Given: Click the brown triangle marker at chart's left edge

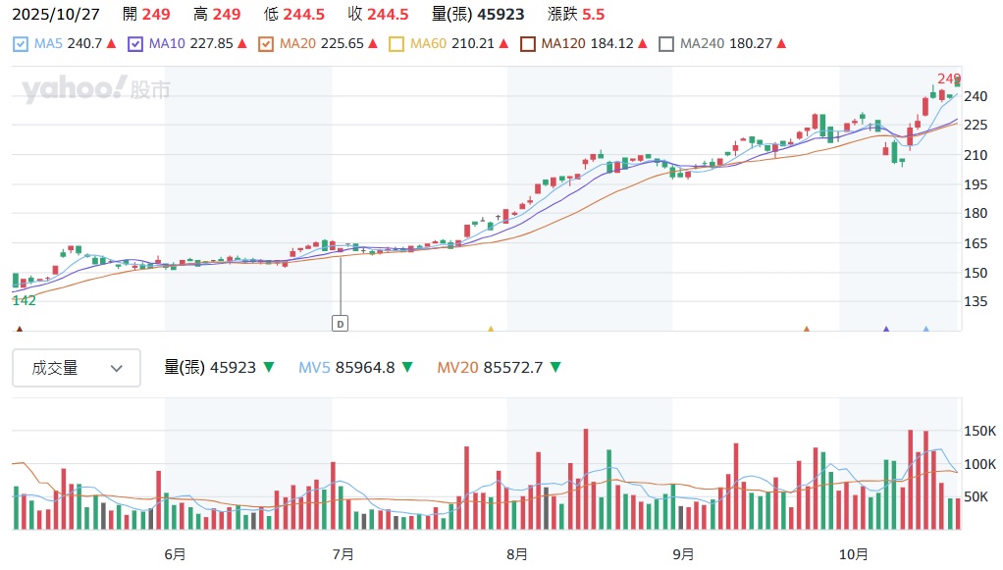Looking at the screenshot, I should point(18,330).
